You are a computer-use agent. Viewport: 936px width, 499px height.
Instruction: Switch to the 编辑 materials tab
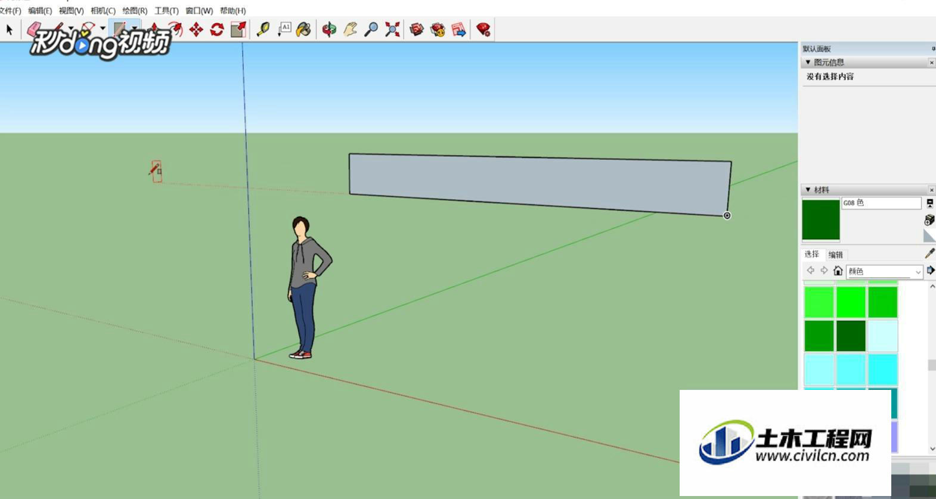click(836, 255)
